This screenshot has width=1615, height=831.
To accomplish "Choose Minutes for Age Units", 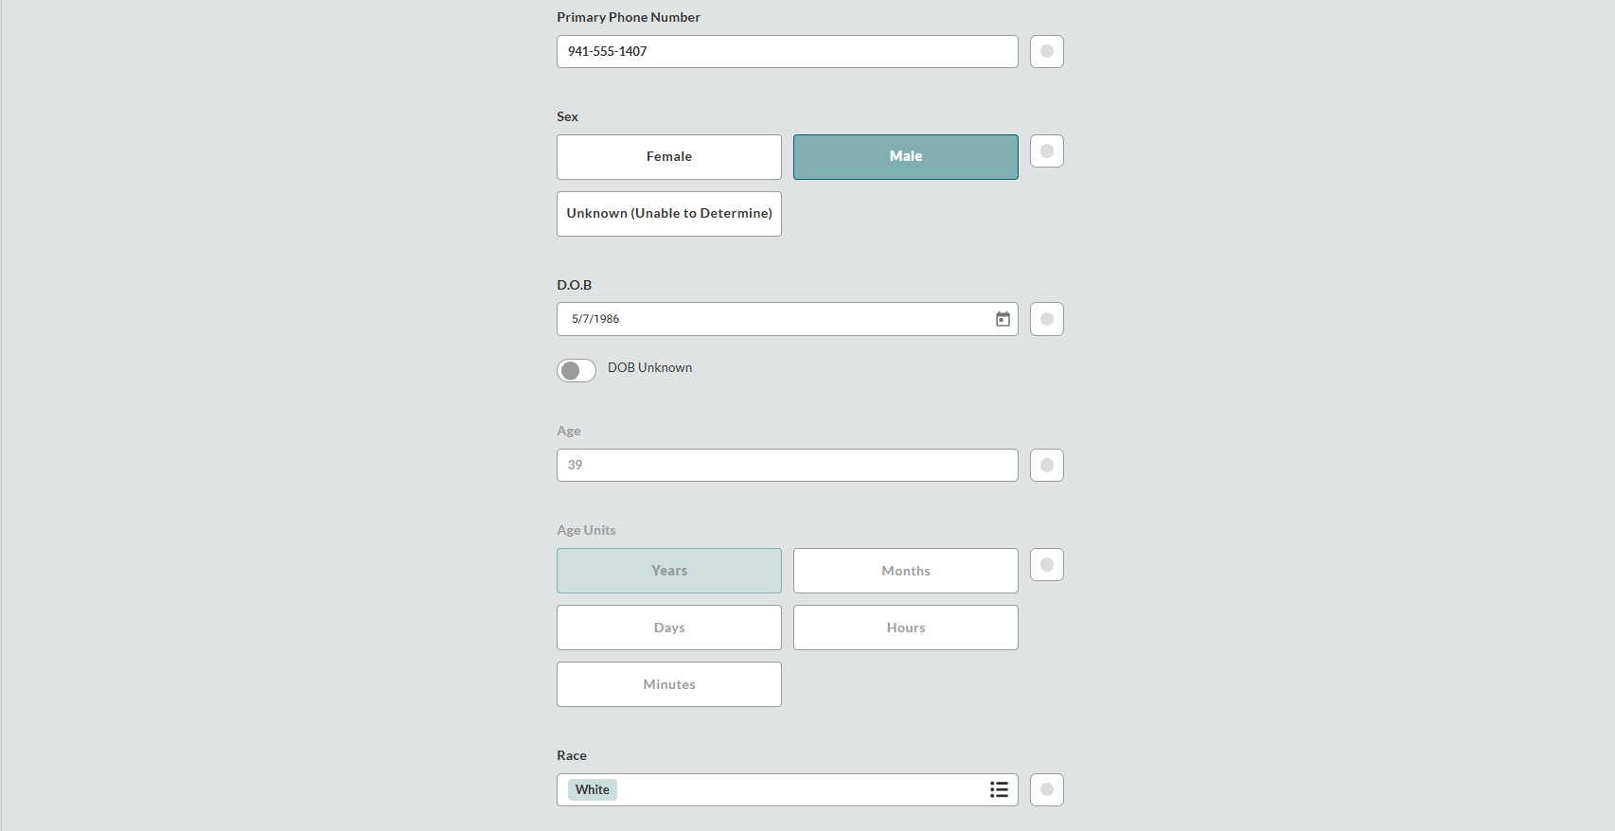I will point(668,683).
